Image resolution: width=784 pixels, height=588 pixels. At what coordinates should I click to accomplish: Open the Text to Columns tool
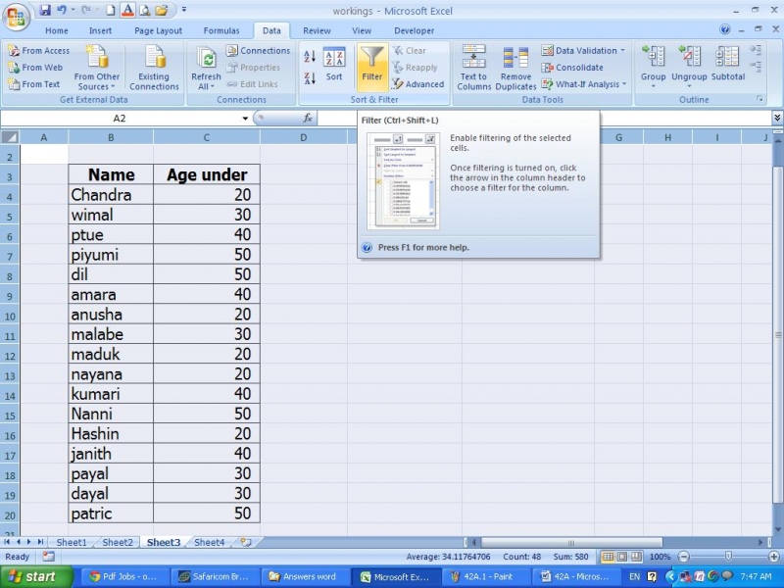pos(473,67)
